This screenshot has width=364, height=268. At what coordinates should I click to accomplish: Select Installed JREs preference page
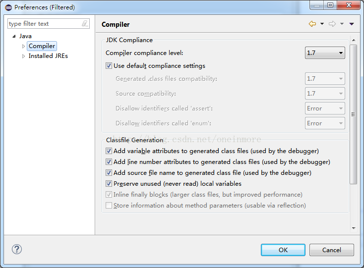click(48, 56)
